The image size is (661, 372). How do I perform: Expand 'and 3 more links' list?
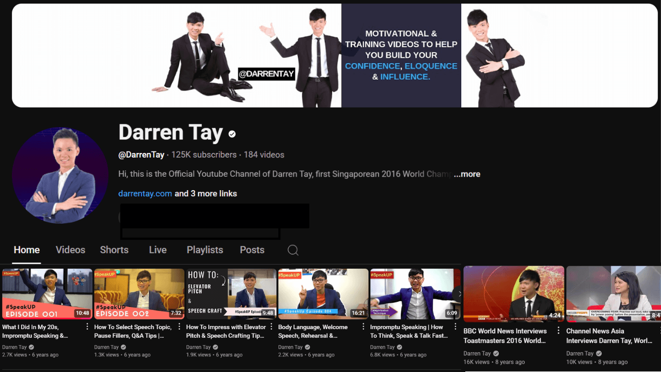(x=206, y=194)
